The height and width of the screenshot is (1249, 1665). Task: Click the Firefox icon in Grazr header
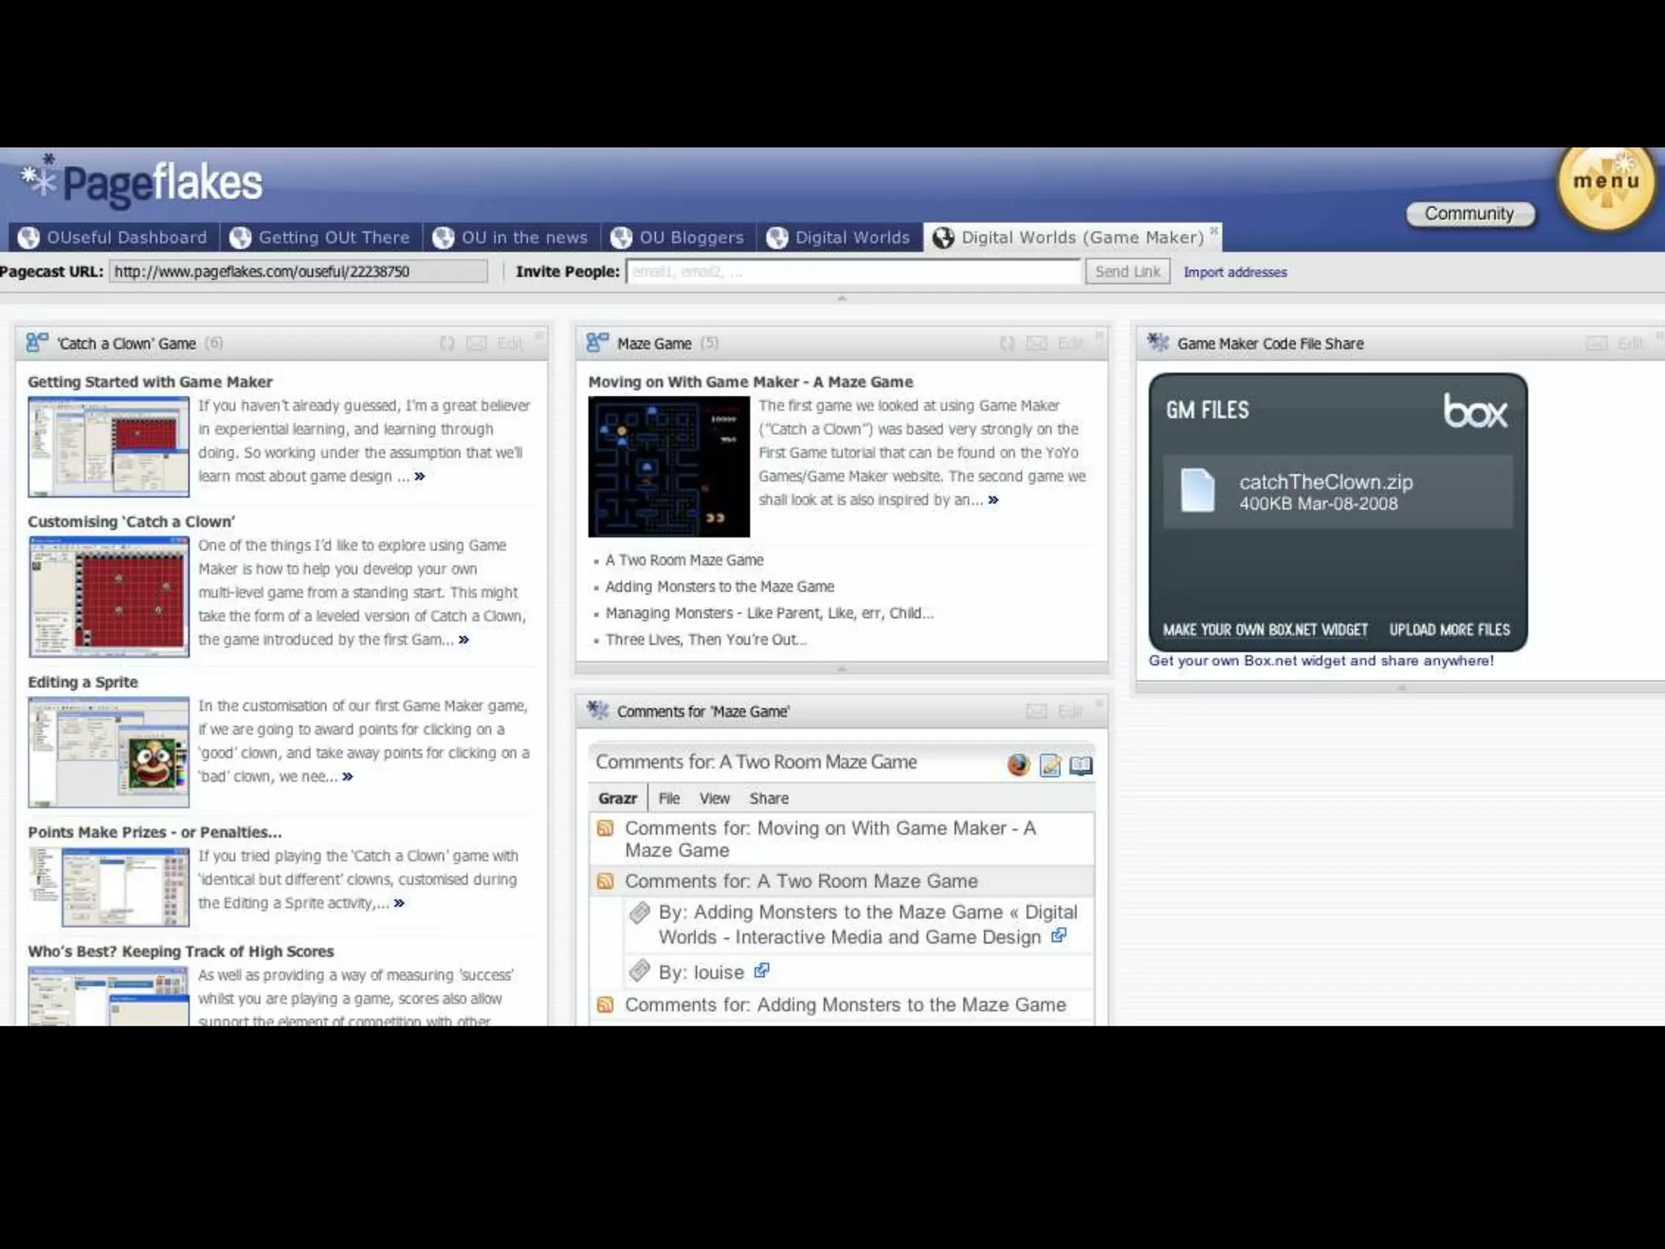pyautogui.click(x=1018, y=764)
